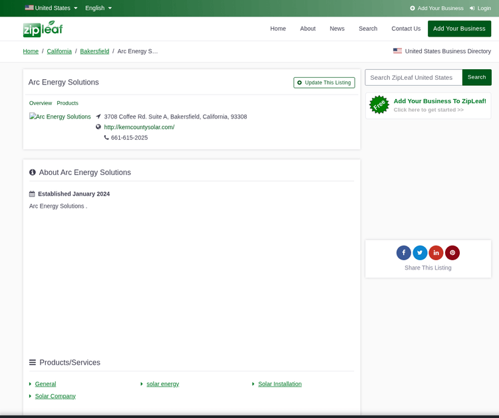Switch to the Products tab

tap(67, 103)
